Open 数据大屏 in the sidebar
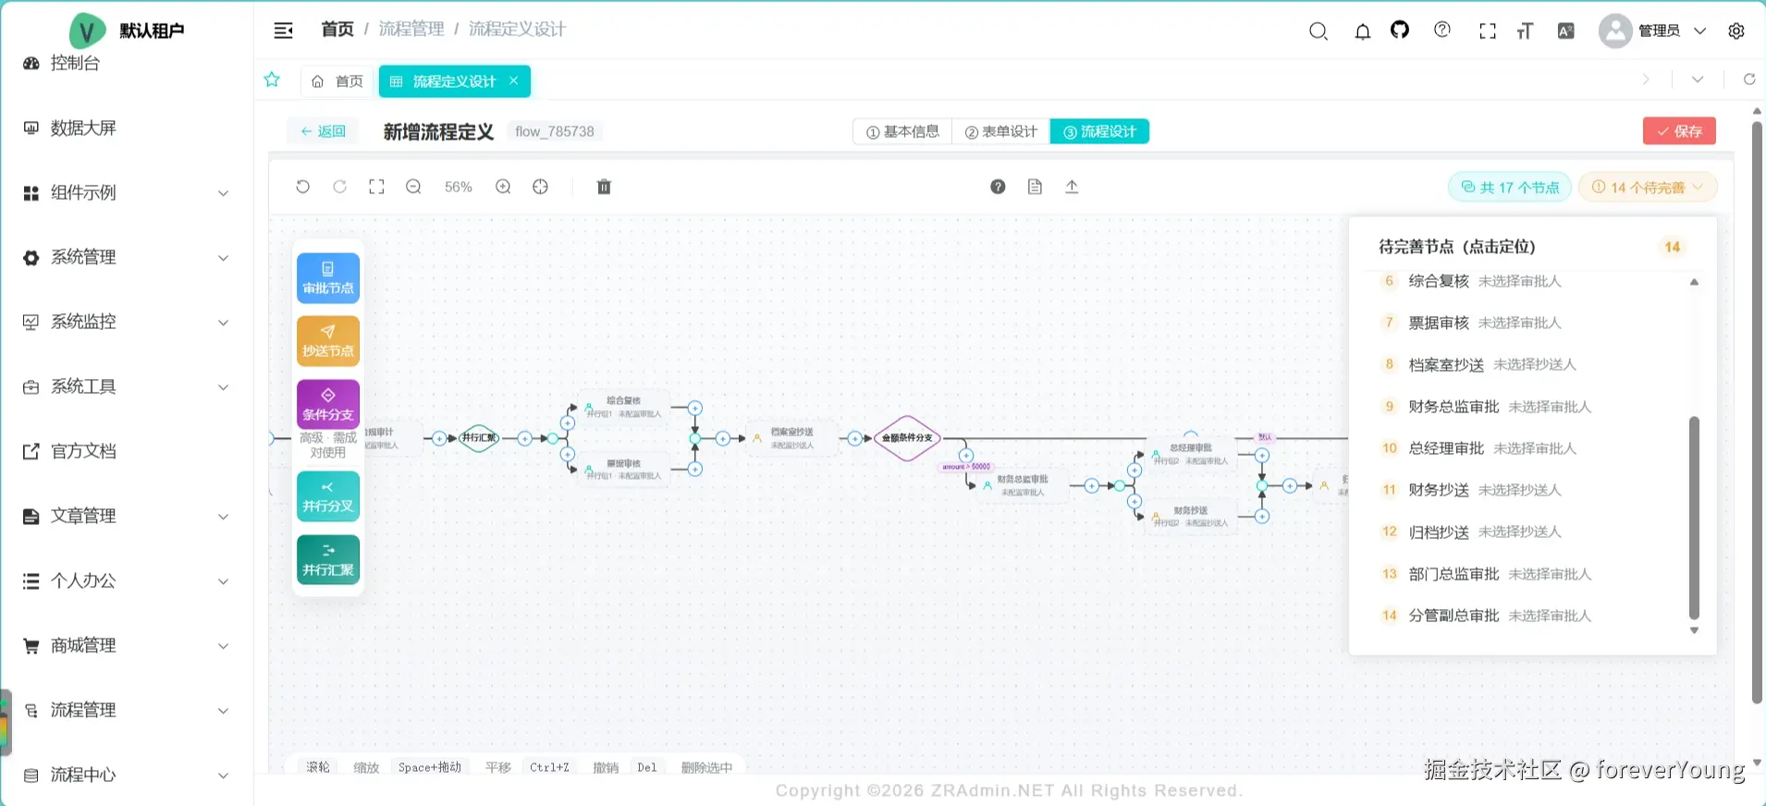Screen dimensions: 1766x806 [x=126, y=128]
